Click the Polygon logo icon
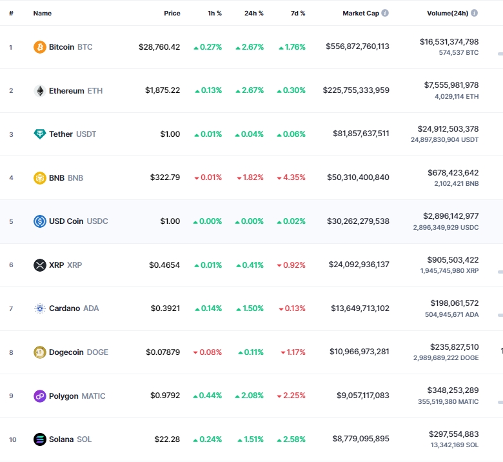The width and height of the screenshot is (503, 462). tap(40, 396)
